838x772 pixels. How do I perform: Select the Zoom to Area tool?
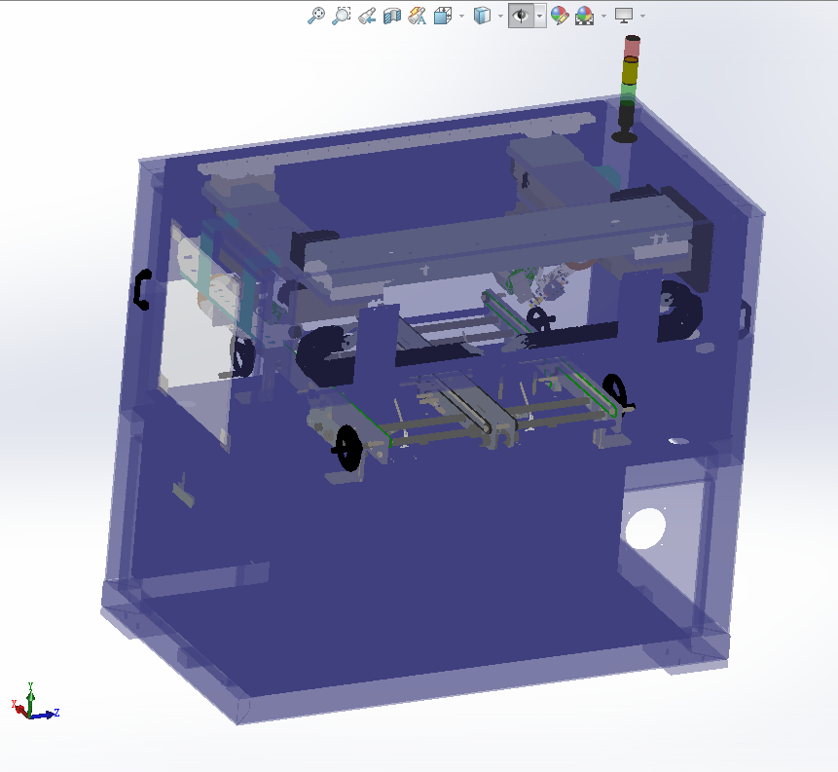tap(341, 16)
